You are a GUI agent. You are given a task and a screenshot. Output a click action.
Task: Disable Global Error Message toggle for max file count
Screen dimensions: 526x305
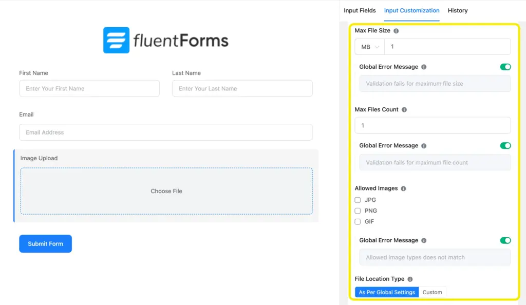pos(505,146)
